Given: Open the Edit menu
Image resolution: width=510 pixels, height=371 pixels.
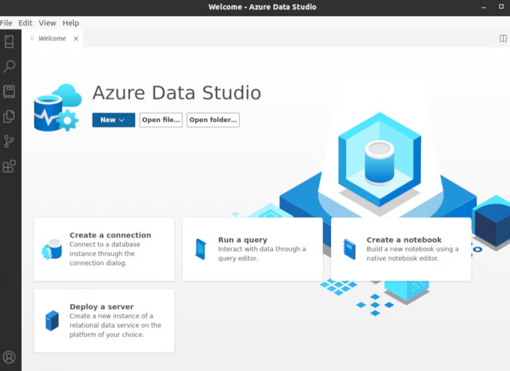Looking at the screenshot, I should 25,23.
